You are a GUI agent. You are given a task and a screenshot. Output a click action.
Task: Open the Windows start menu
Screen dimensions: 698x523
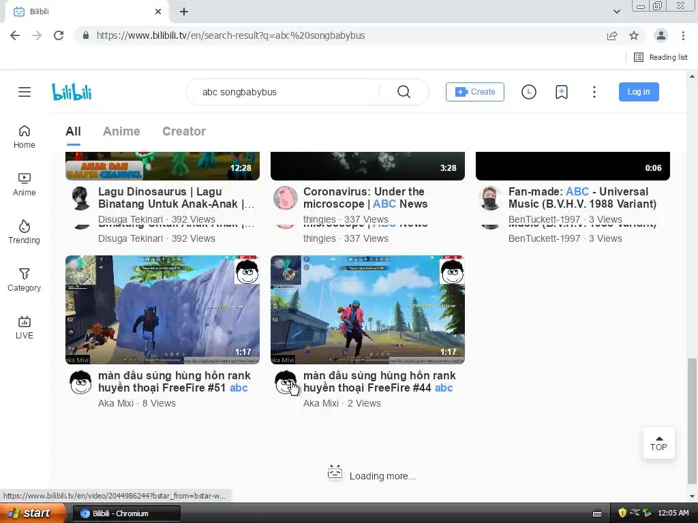33,513
